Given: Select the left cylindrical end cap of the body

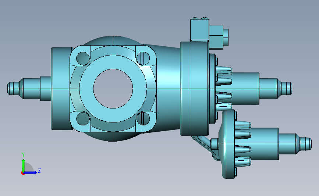Looking at the screenshot, I should [62, 89].
